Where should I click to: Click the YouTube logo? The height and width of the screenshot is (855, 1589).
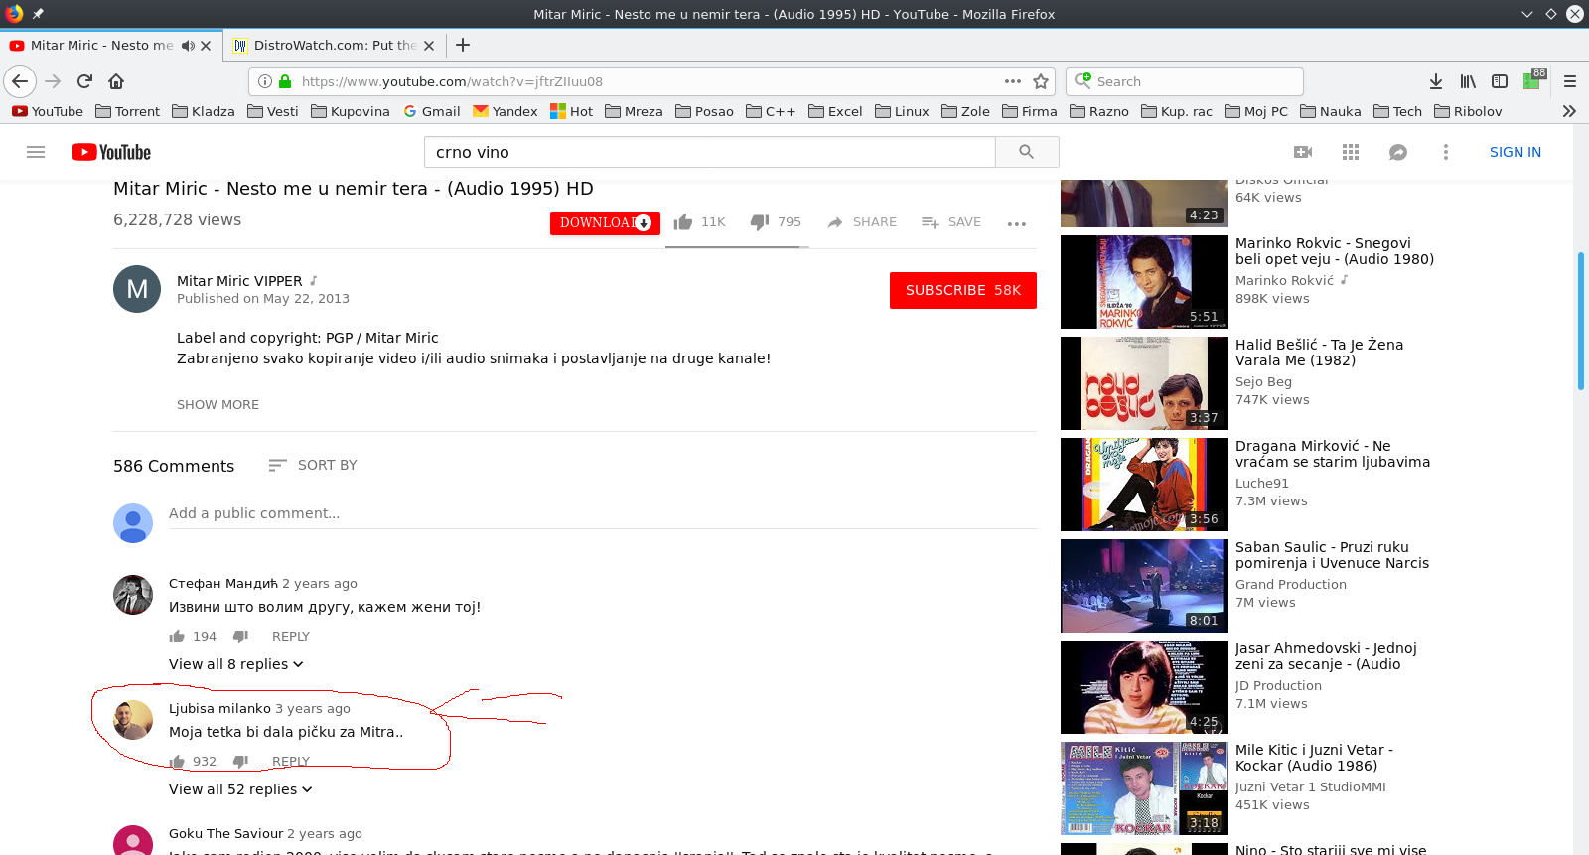tap(111, 152)
